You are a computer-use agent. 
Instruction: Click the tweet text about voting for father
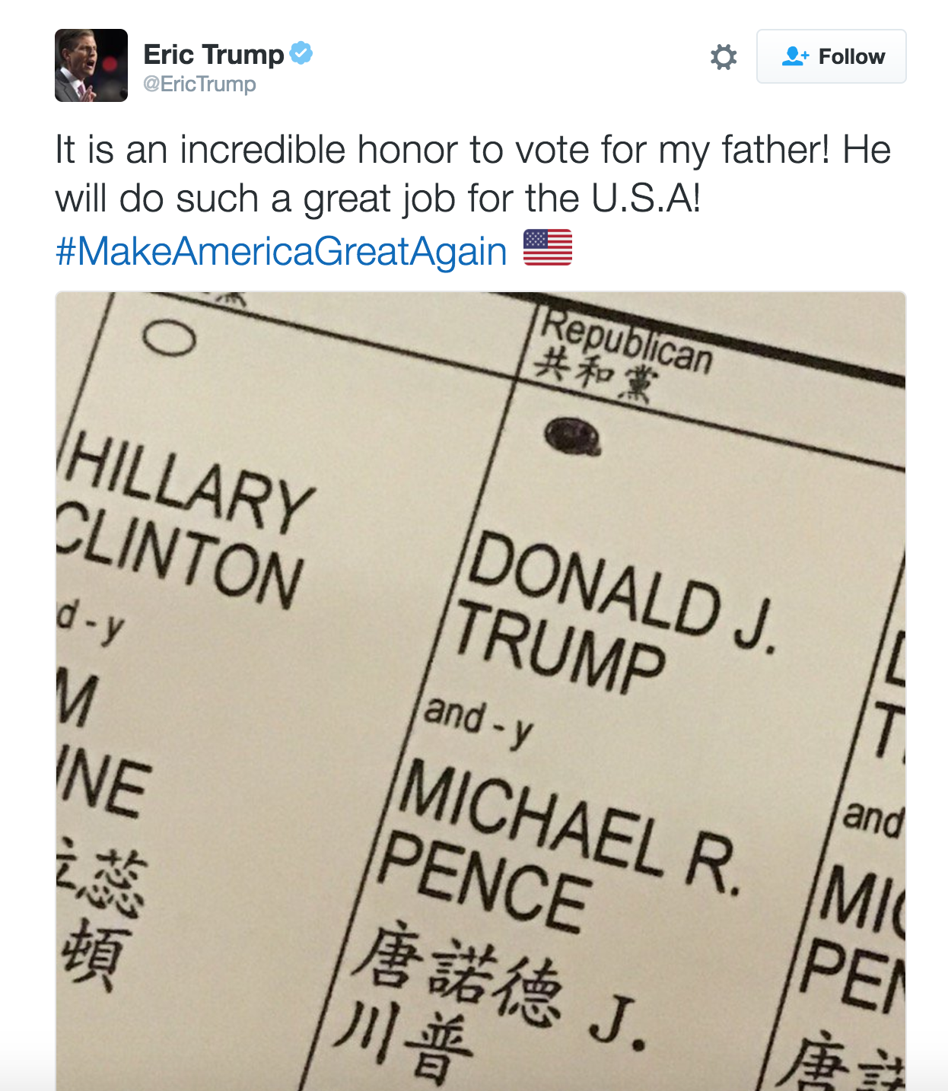(472, 173)
